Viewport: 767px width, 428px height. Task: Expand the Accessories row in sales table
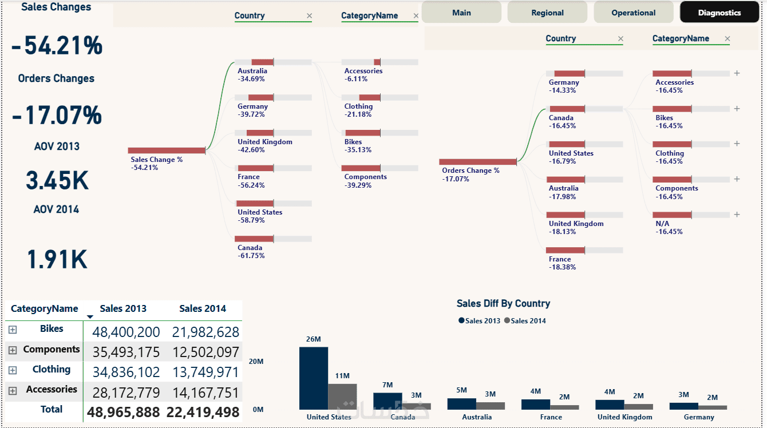13,391
